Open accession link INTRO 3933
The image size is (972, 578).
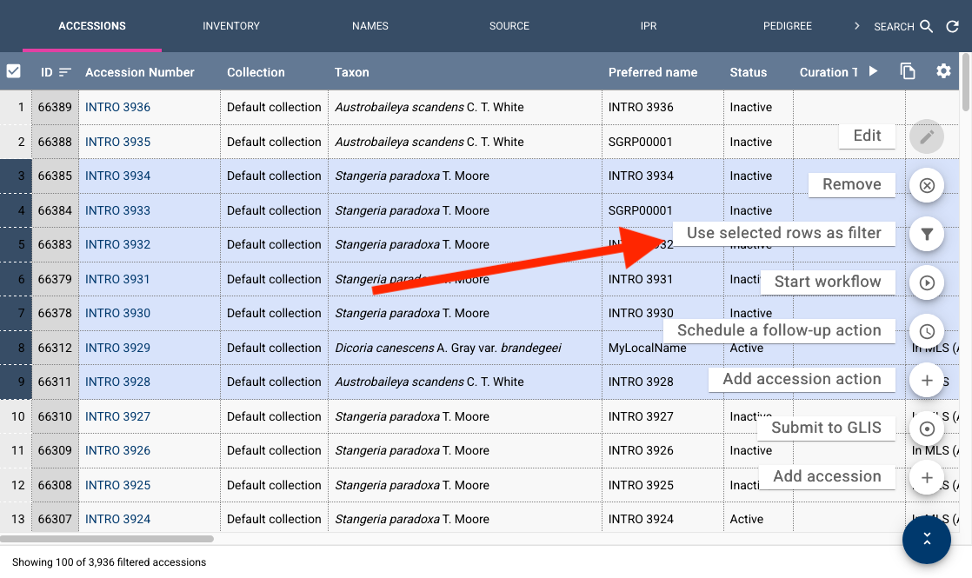pyautogui.click(x=117, y=210)
